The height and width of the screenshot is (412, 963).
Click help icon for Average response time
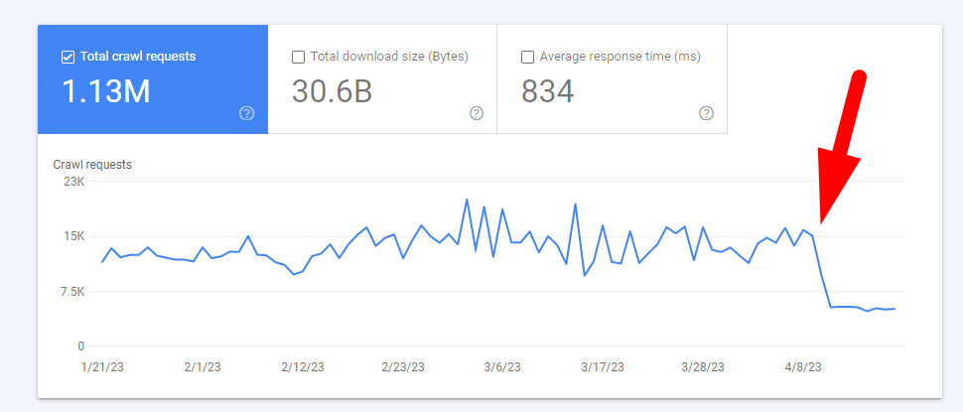click(x=706, y=113)
